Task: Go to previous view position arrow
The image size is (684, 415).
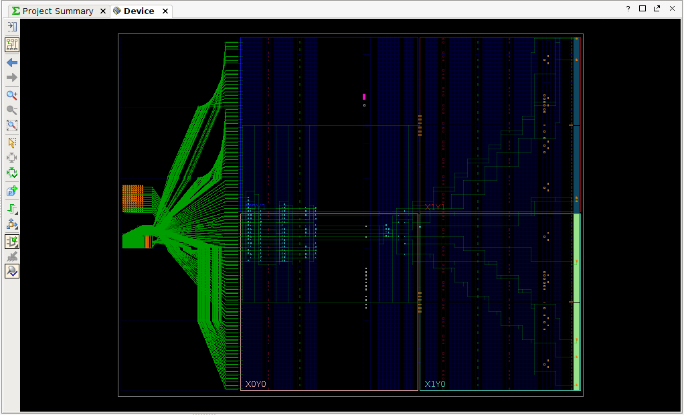Action: tap(12, 62)
